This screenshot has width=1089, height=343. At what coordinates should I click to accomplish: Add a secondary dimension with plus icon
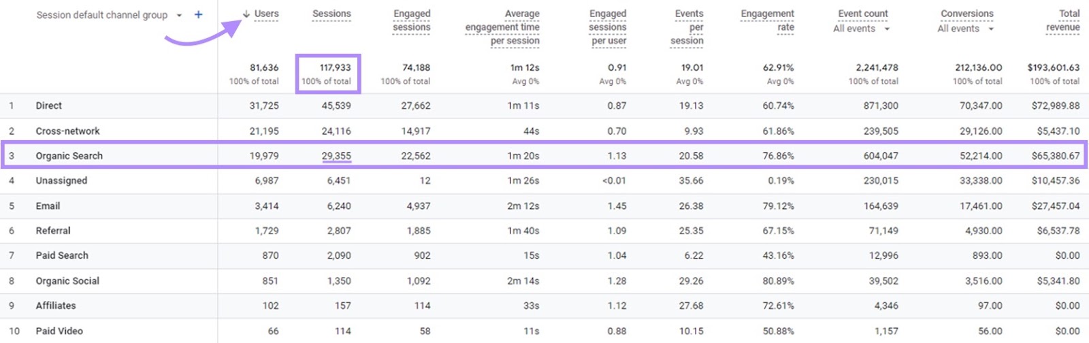pyautogui.click(x=198, y=14)
